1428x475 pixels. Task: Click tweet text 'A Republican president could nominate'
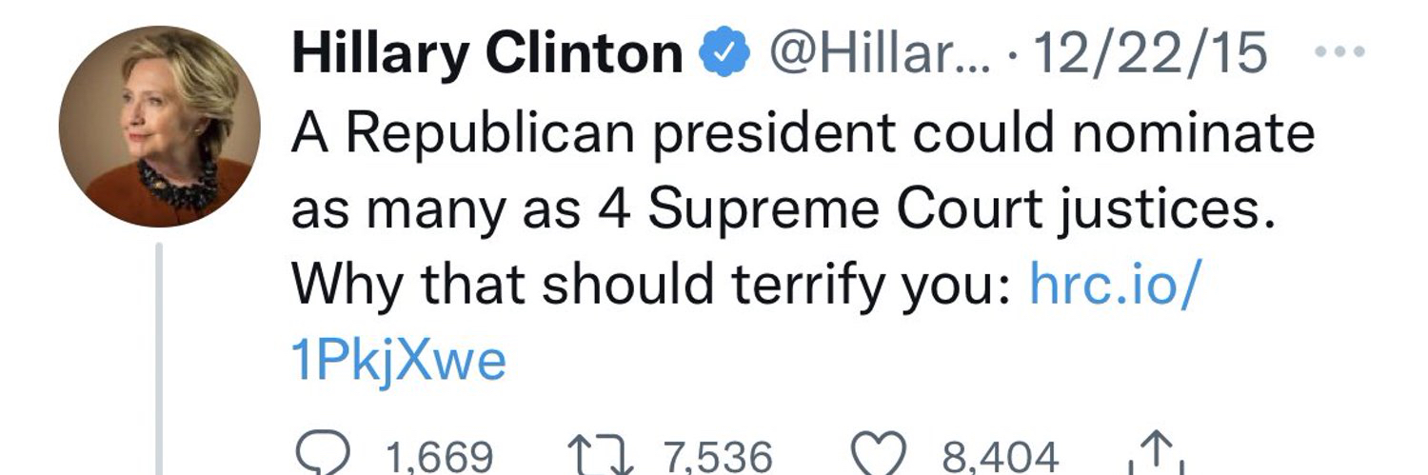pos(802,134)
